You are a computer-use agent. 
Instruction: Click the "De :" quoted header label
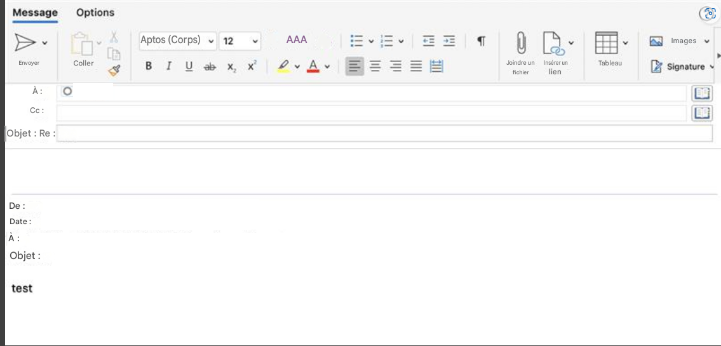coord(18,206)
